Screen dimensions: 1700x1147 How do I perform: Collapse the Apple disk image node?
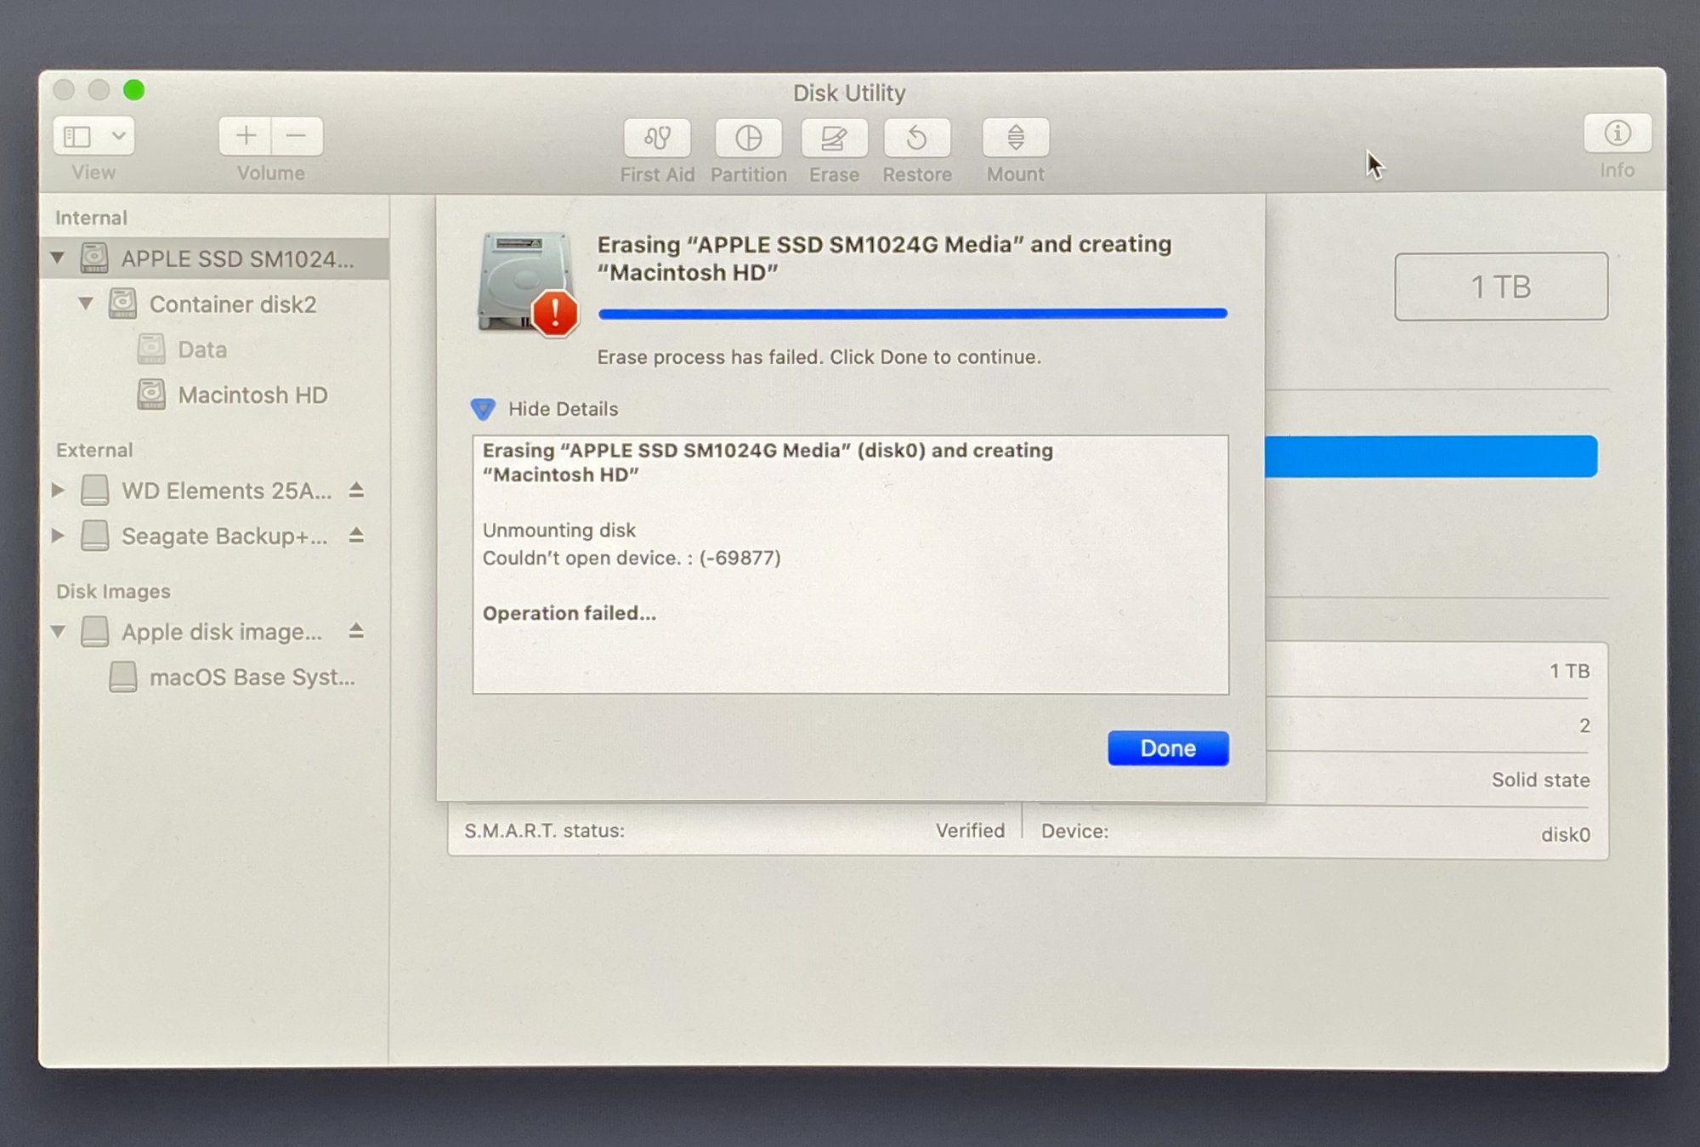click(58, 632)
